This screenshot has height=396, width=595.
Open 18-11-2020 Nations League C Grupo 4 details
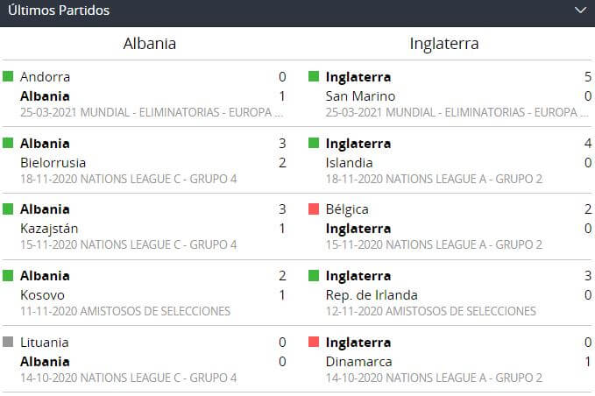(128, 179)
